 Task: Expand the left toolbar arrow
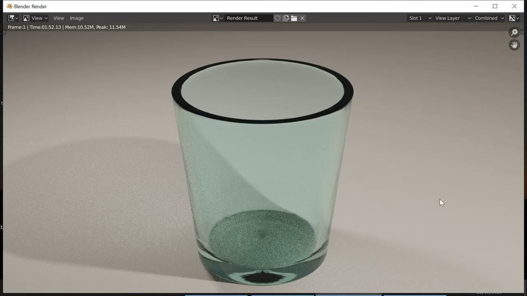pyautogui.click(x=5, y=32)
